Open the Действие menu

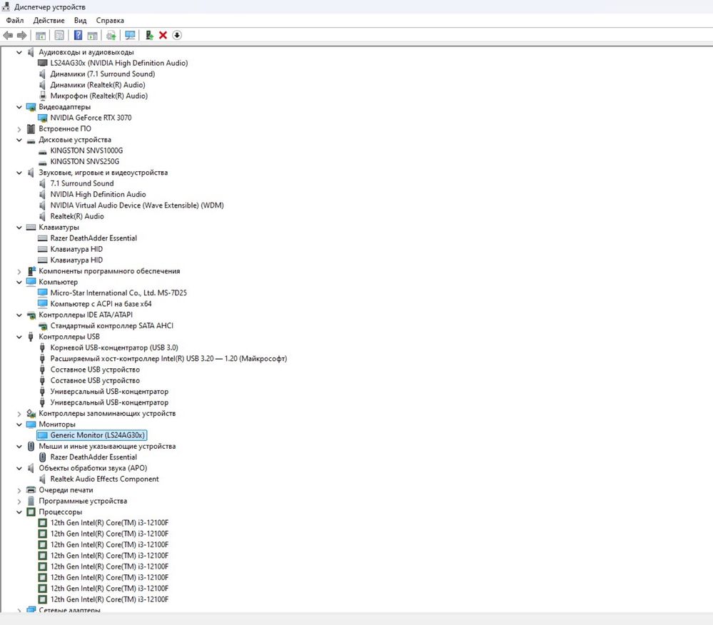[x=49, y=21]
